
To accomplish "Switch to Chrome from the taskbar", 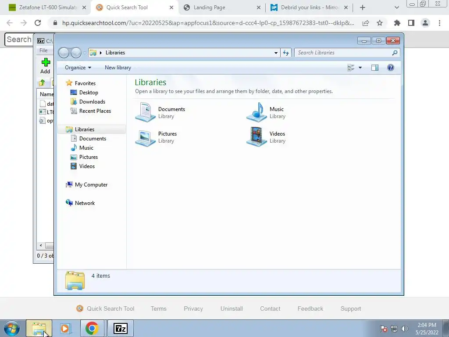I will [x=92, y=328].
